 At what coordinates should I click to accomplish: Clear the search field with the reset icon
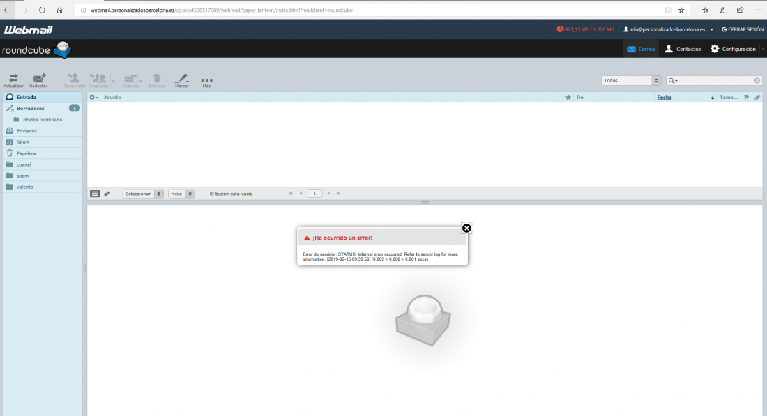pyautogui.click(x=757, y=81)
